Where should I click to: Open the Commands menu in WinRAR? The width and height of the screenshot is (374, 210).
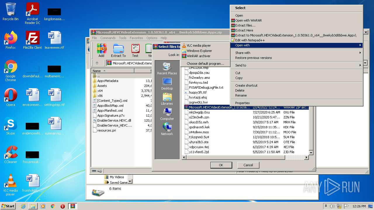click(108, 38)
